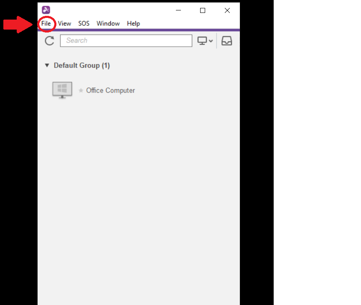
Task: Click the Office Computer monitor icon
Action: (x=62, y=90)
